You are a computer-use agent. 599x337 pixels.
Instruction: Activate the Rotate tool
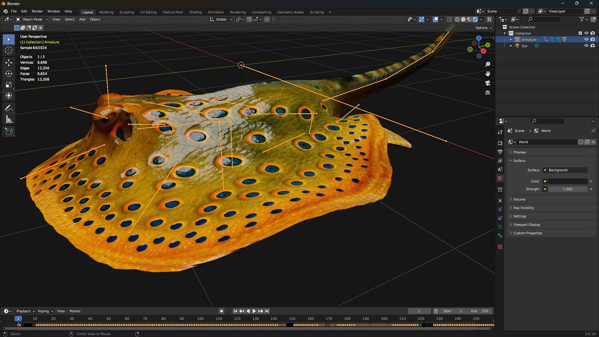click(x=8, y=74)
